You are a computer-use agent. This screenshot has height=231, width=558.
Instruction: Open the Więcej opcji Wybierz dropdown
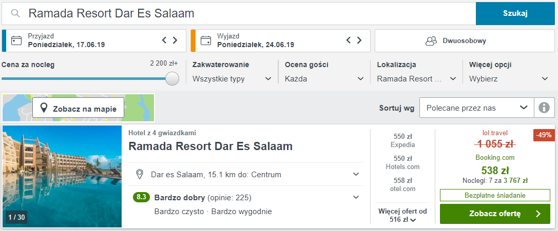(509, 79)
